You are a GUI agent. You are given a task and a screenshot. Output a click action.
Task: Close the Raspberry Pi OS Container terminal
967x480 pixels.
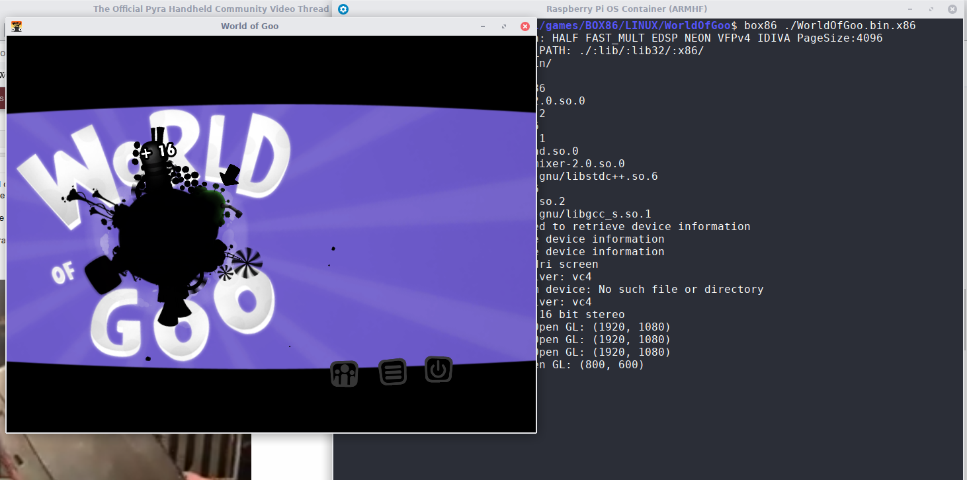point(952,9)
